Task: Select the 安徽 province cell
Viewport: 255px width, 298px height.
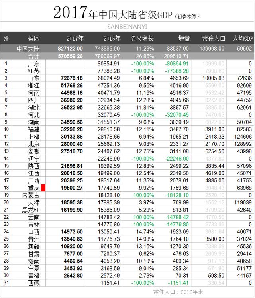Action: tap(33, 151)
